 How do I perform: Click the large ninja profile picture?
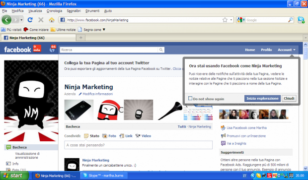(31, 101)
